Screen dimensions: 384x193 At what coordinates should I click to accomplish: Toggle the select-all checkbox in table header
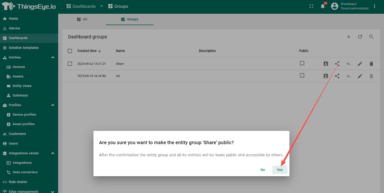[x=70, y=51]
